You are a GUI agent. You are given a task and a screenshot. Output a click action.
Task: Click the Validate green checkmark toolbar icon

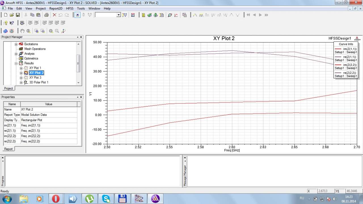pos(149,15)
